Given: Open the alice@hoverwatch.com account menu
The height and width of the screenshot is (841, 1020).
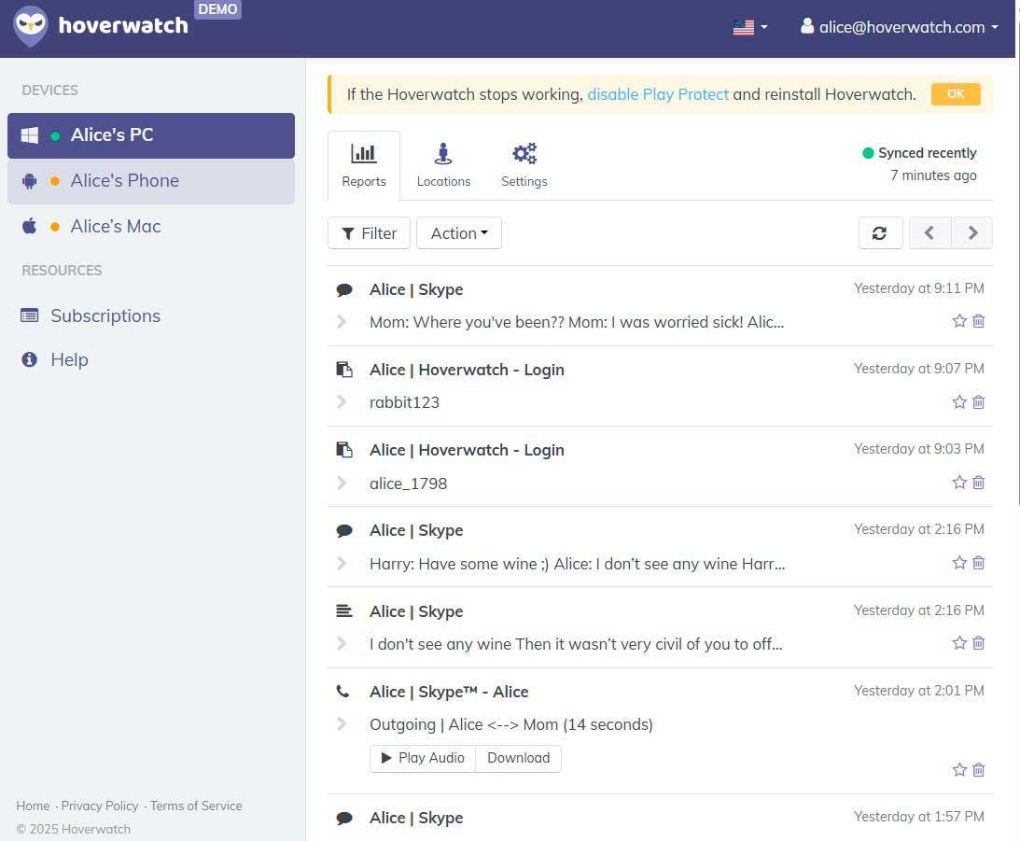Looking at the screenshot, I should (x=899, y=27).
